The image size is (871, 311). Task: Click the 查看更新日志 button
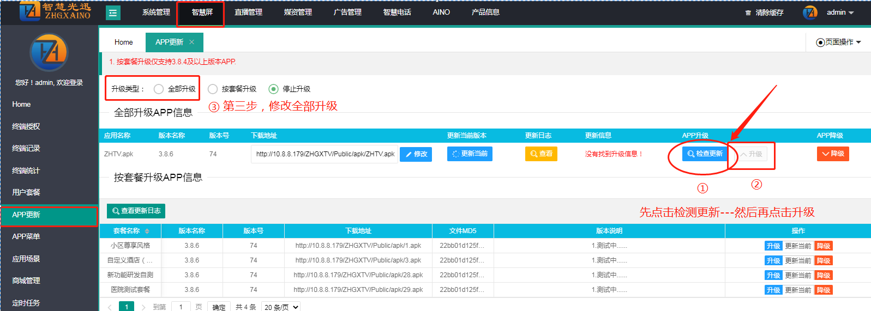[x=136, y=211]
